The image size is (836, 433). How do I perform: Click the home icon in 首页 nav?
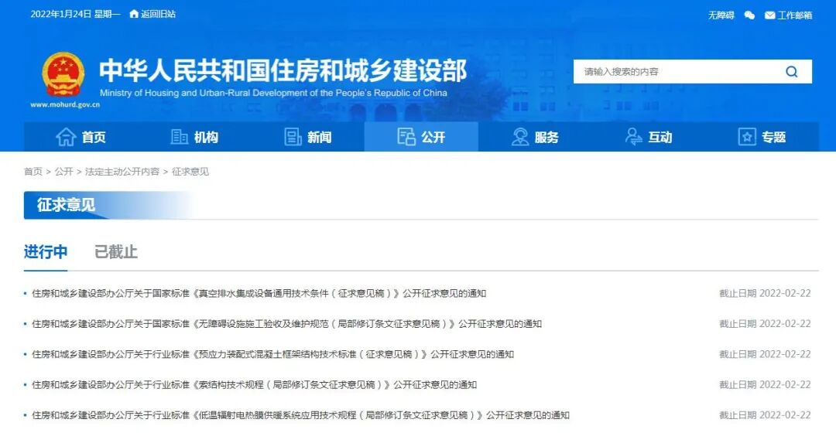click(x=66, y=137)
